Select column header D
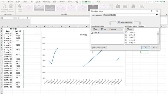Screen dimensions: 168x94 pyautogui.click(x=36, y=26)
